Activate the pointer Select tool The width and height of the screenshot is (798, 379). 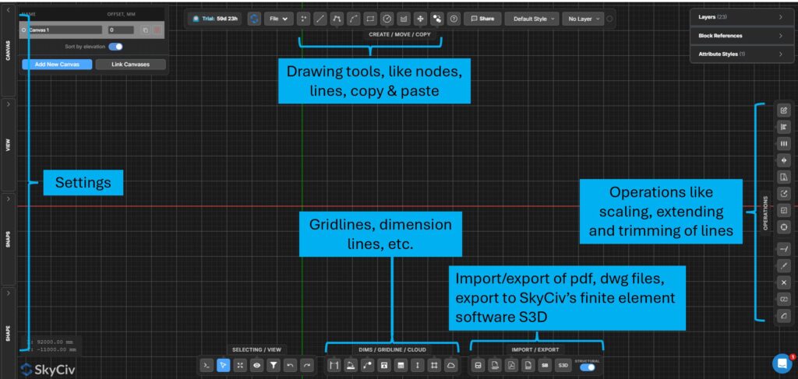(x=223, y=365)
